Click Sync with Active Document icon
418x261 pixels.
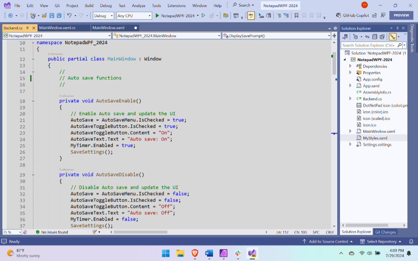coord(367,37)
